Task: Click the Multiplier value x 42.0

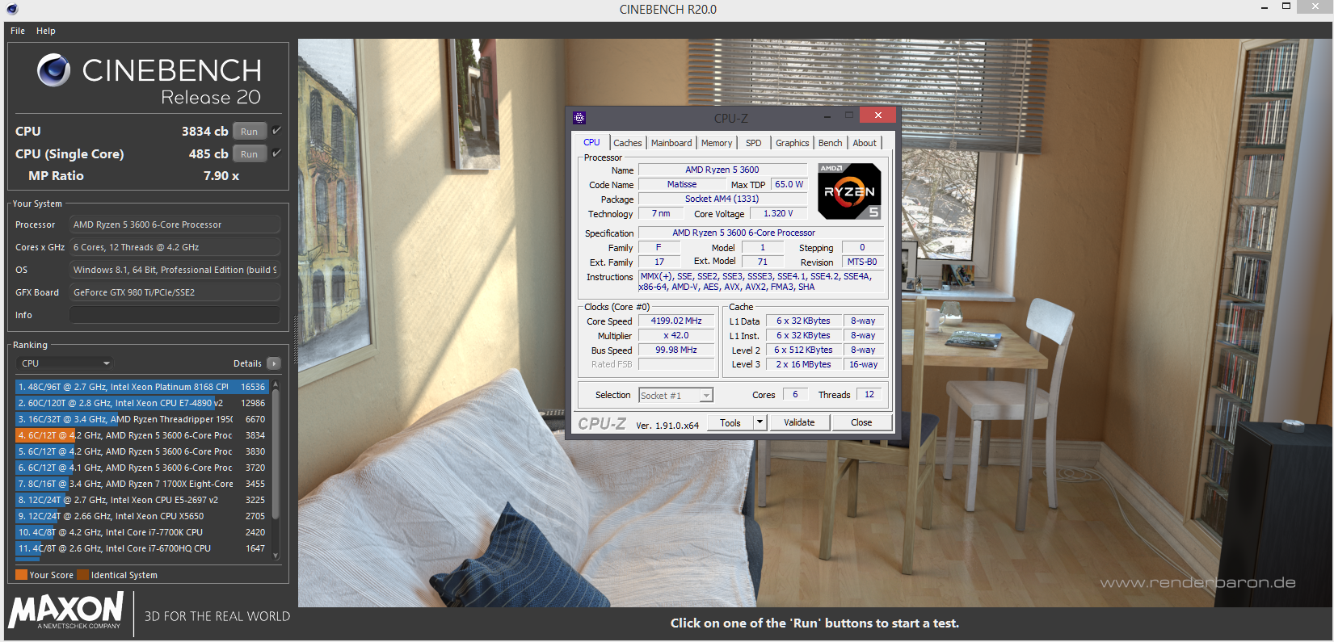Action: coord(676,335)
